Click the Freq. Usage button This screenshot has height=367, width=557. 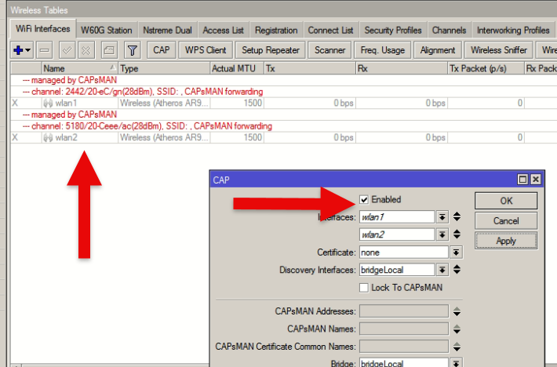point(383,50)
